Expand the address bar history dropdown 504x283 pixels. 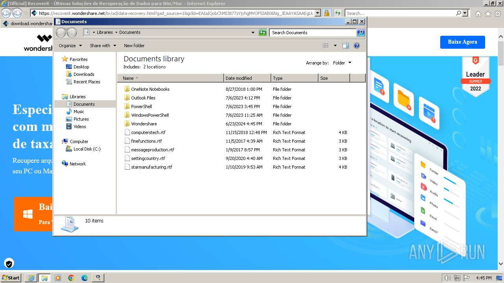pos(253,33)
